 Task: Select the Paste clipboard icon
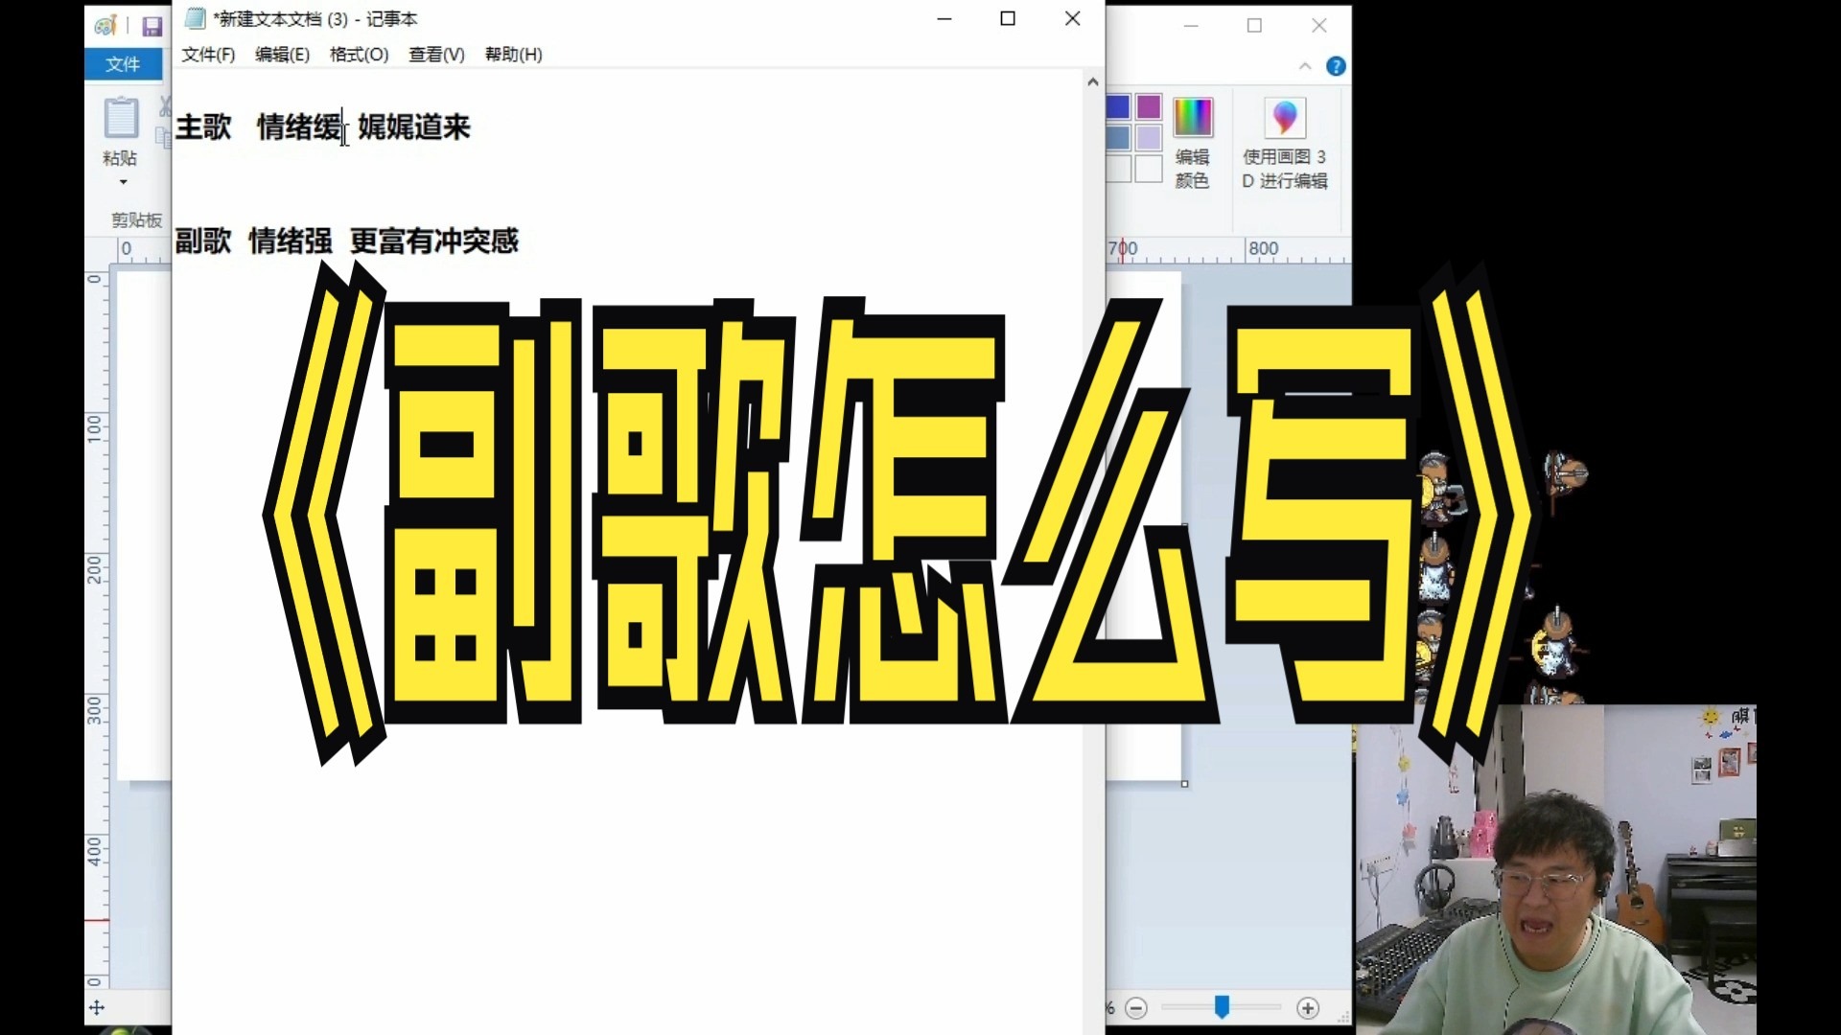coord(120,120)
